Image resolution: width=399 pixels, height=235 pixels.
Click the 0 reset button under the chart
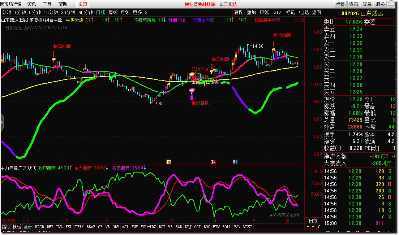tap(319, 227)
